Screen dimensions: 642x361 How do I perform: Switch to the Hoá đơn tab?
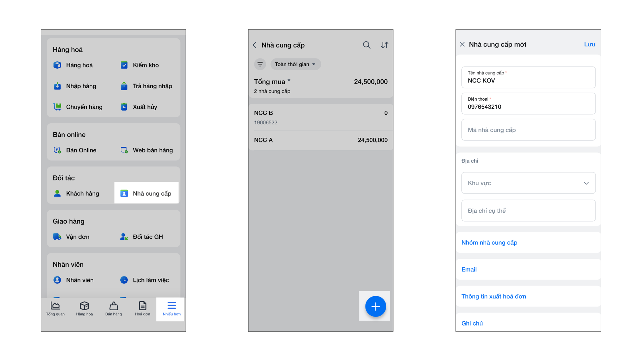coord(142,309)
